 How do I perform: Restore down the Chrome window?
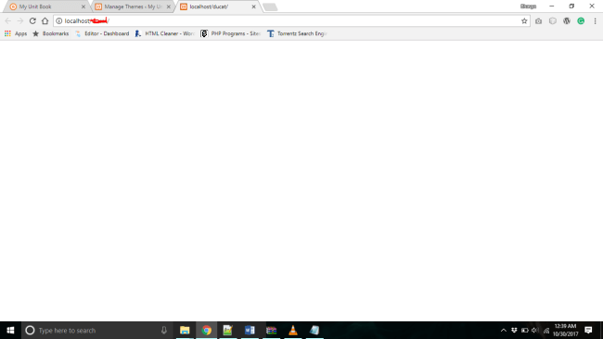[571, 7]
